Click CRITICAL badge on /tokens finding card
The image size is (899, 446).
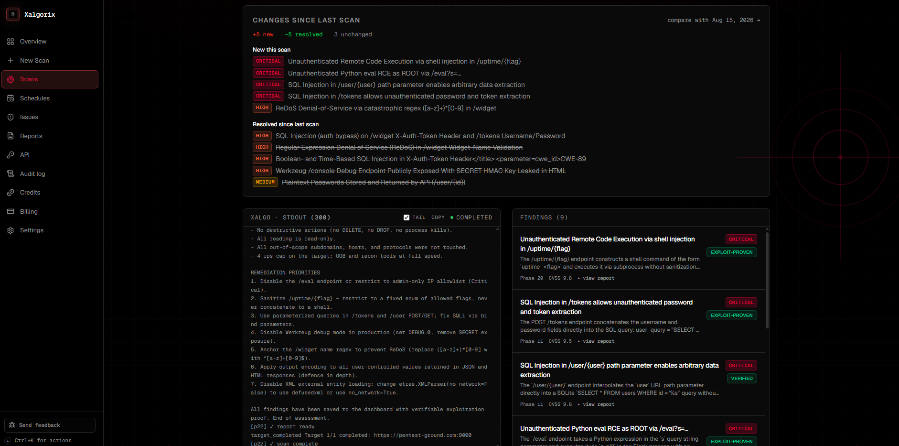[741, 303]
